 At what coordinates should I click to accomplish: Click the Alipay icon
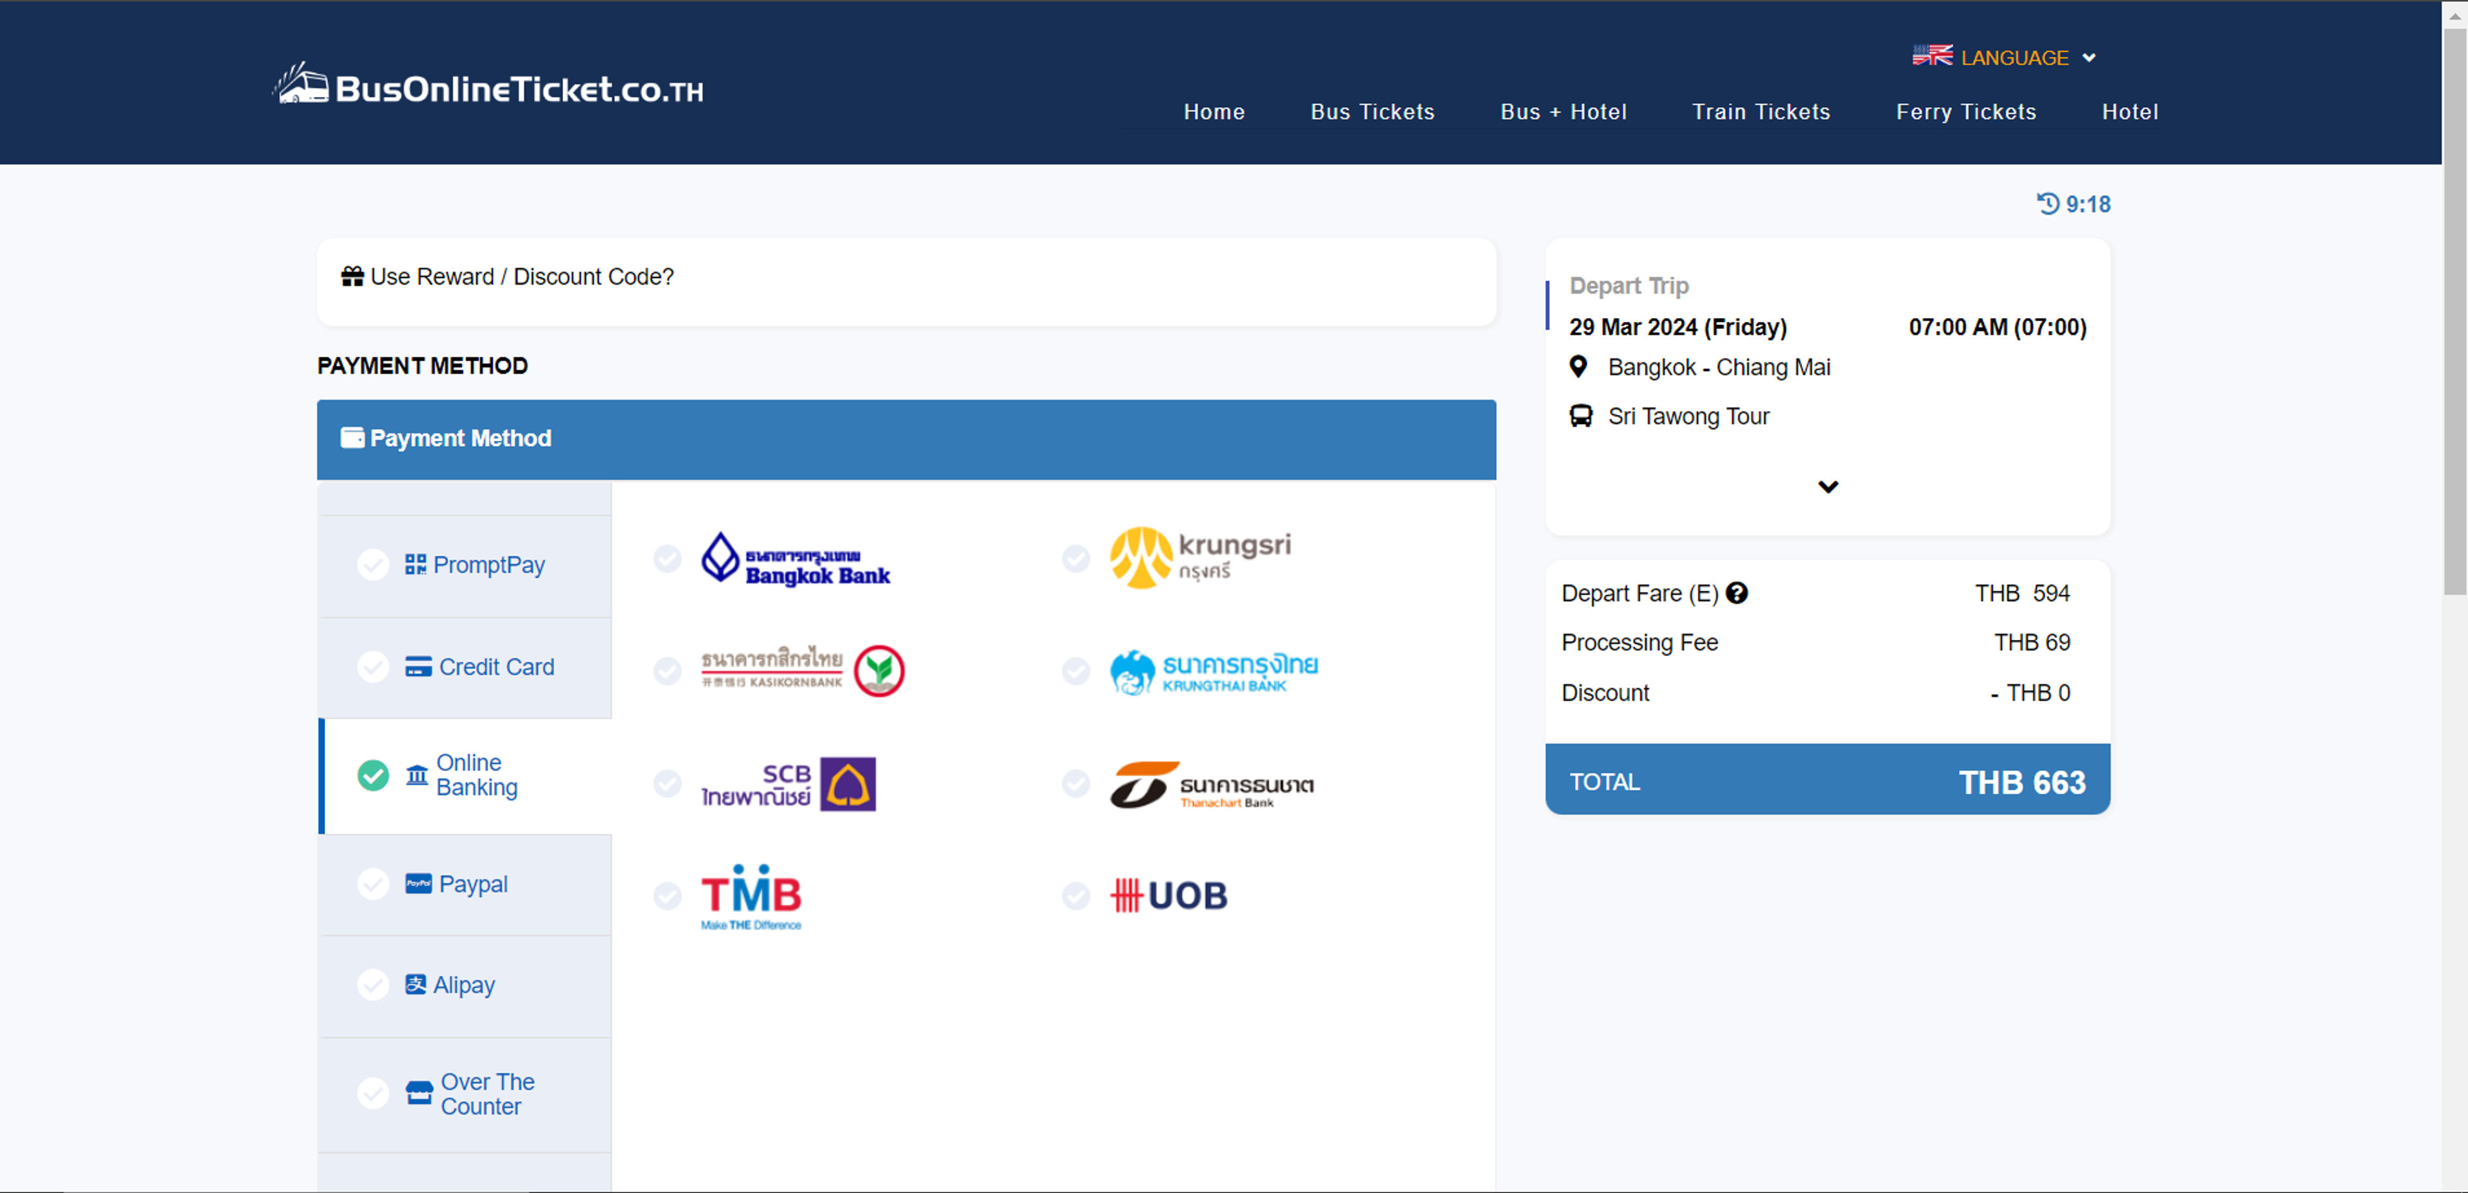point(416,984)
